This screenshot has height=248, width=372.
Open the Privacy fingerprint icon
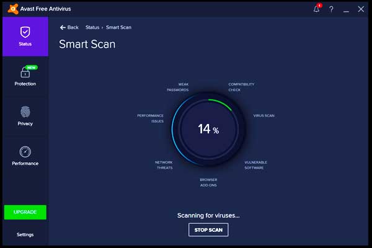25,112
